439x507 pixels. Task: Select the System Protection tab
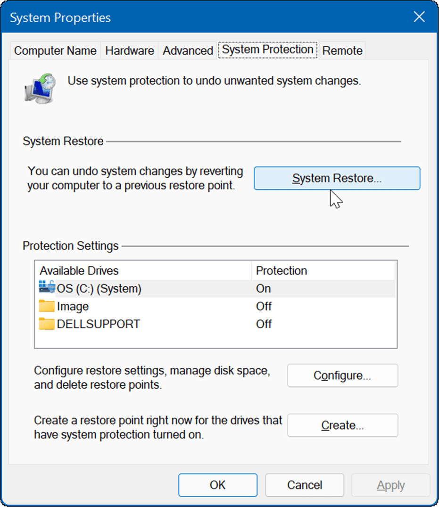(268, 50)
